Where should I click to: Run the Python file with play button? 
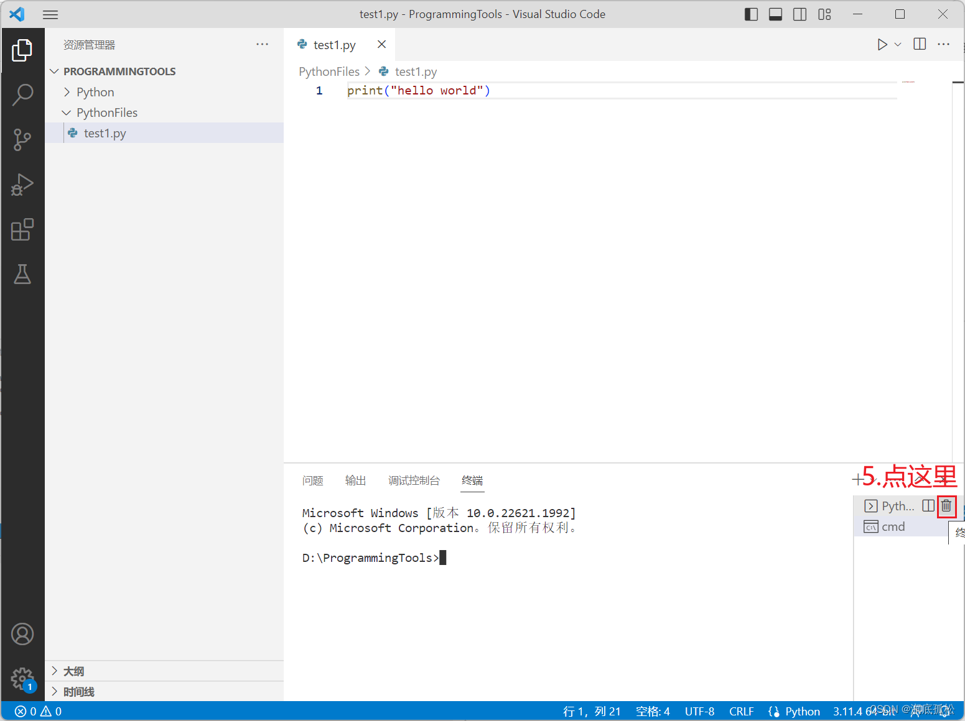tap(882, 44)
